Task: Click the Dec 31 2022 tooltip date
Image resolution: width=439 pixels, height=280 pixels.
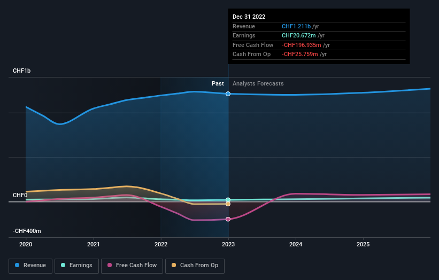Action: pos(249,17)
